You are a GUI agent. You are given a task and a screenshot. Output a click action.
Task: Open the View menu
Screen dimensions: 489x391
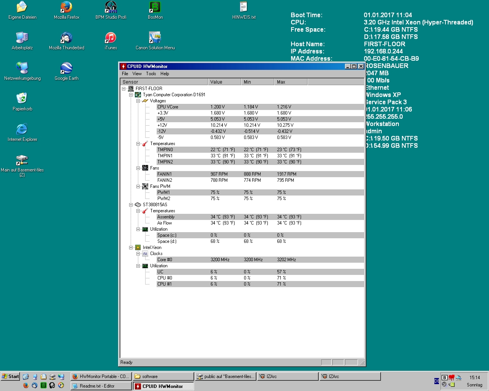(137, 74)
